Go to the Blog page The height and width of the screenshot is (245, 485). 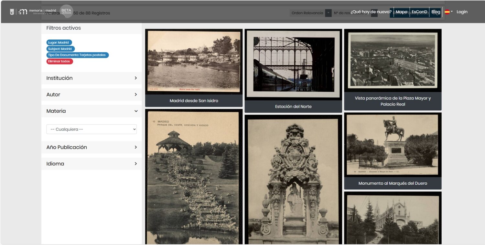tap(436, 12)
